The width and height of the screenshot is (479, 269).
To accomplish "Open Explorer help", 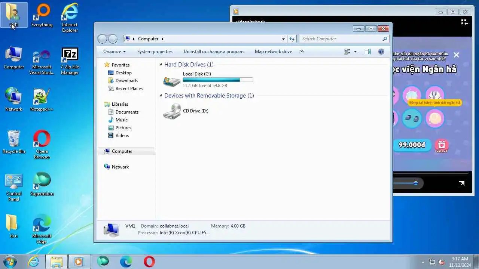I will pyautogui.click(x=381, y=52).
